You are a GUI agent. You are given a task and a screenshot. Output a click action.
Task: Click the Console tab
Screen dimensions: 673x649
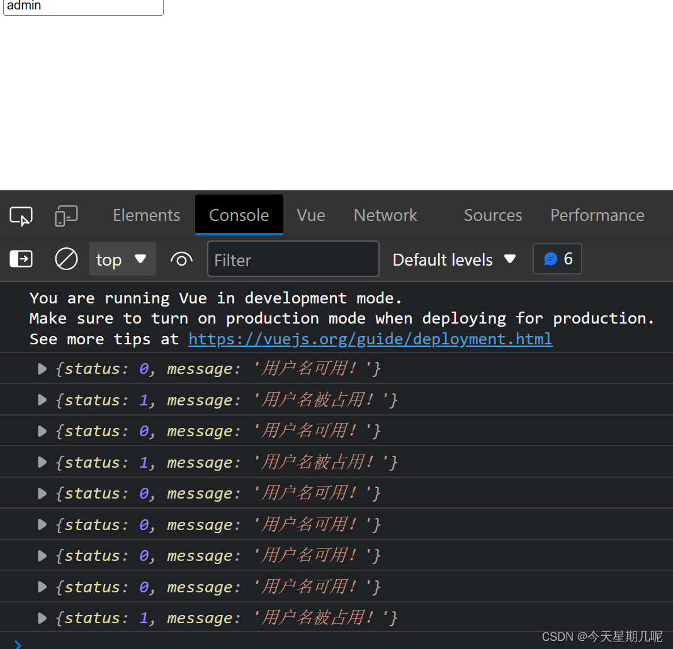coord(239,215)
